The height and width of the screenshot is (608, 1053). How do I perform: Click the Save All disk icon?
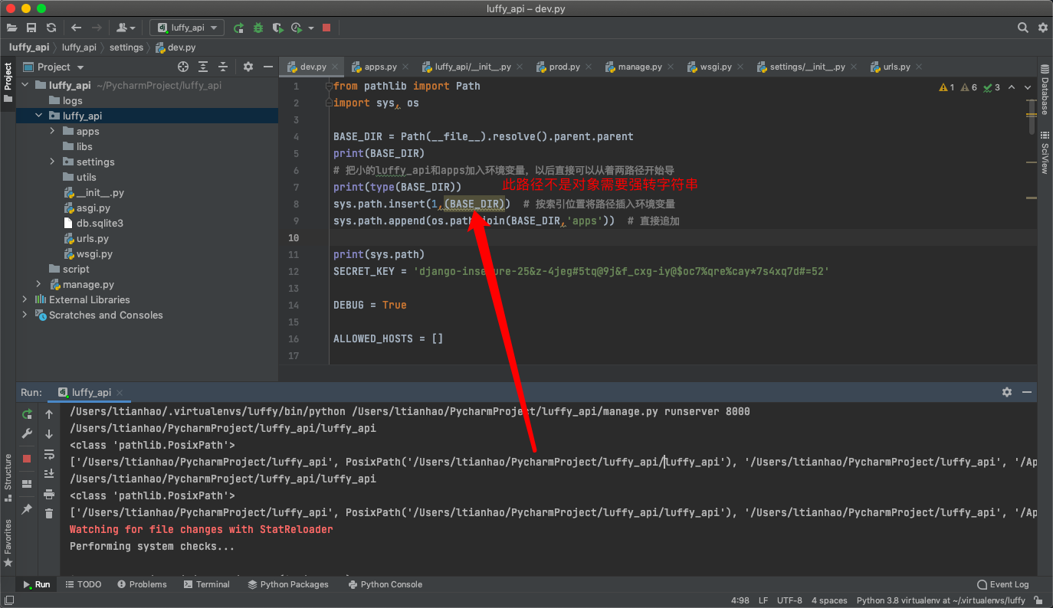(31, 28)
